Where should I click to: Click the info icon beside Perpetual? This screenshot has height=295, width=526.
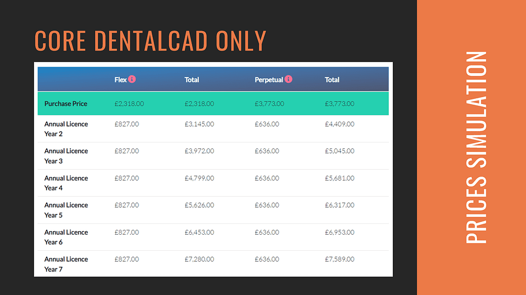[x=288, y=79]
